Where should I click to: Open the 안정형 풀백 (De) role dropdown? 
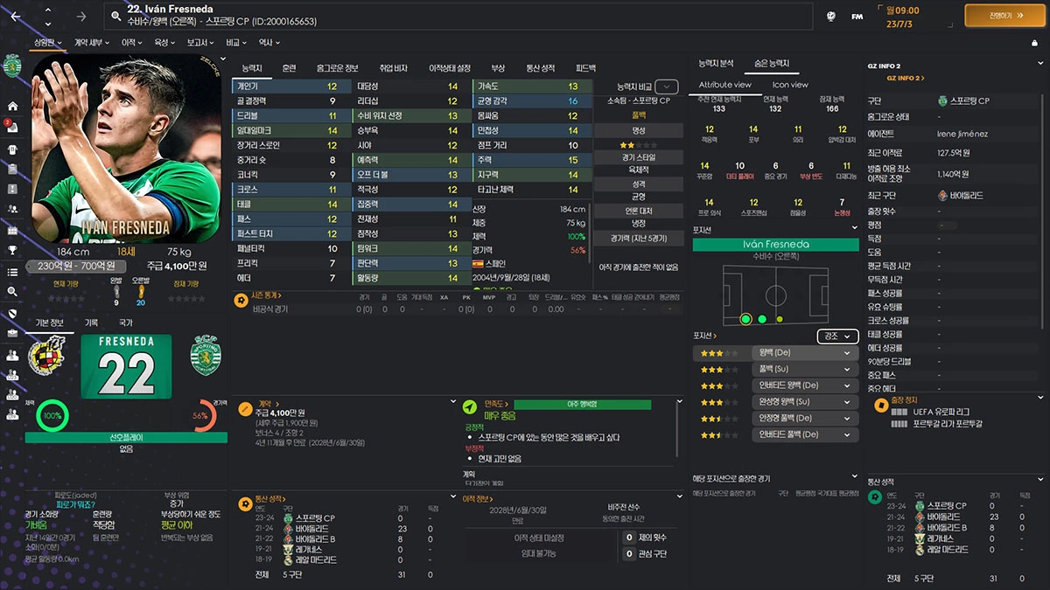coord(804,418)
